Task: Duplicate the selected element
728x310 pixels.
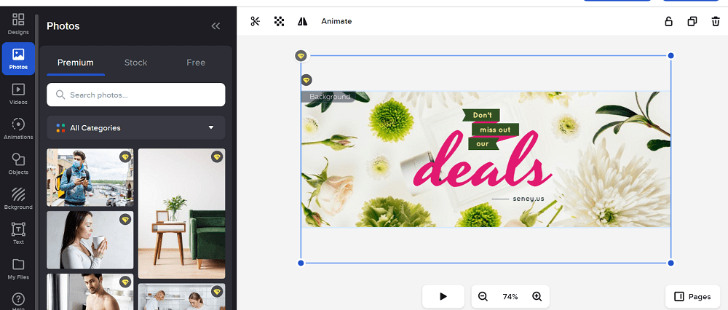Action: 692,21
